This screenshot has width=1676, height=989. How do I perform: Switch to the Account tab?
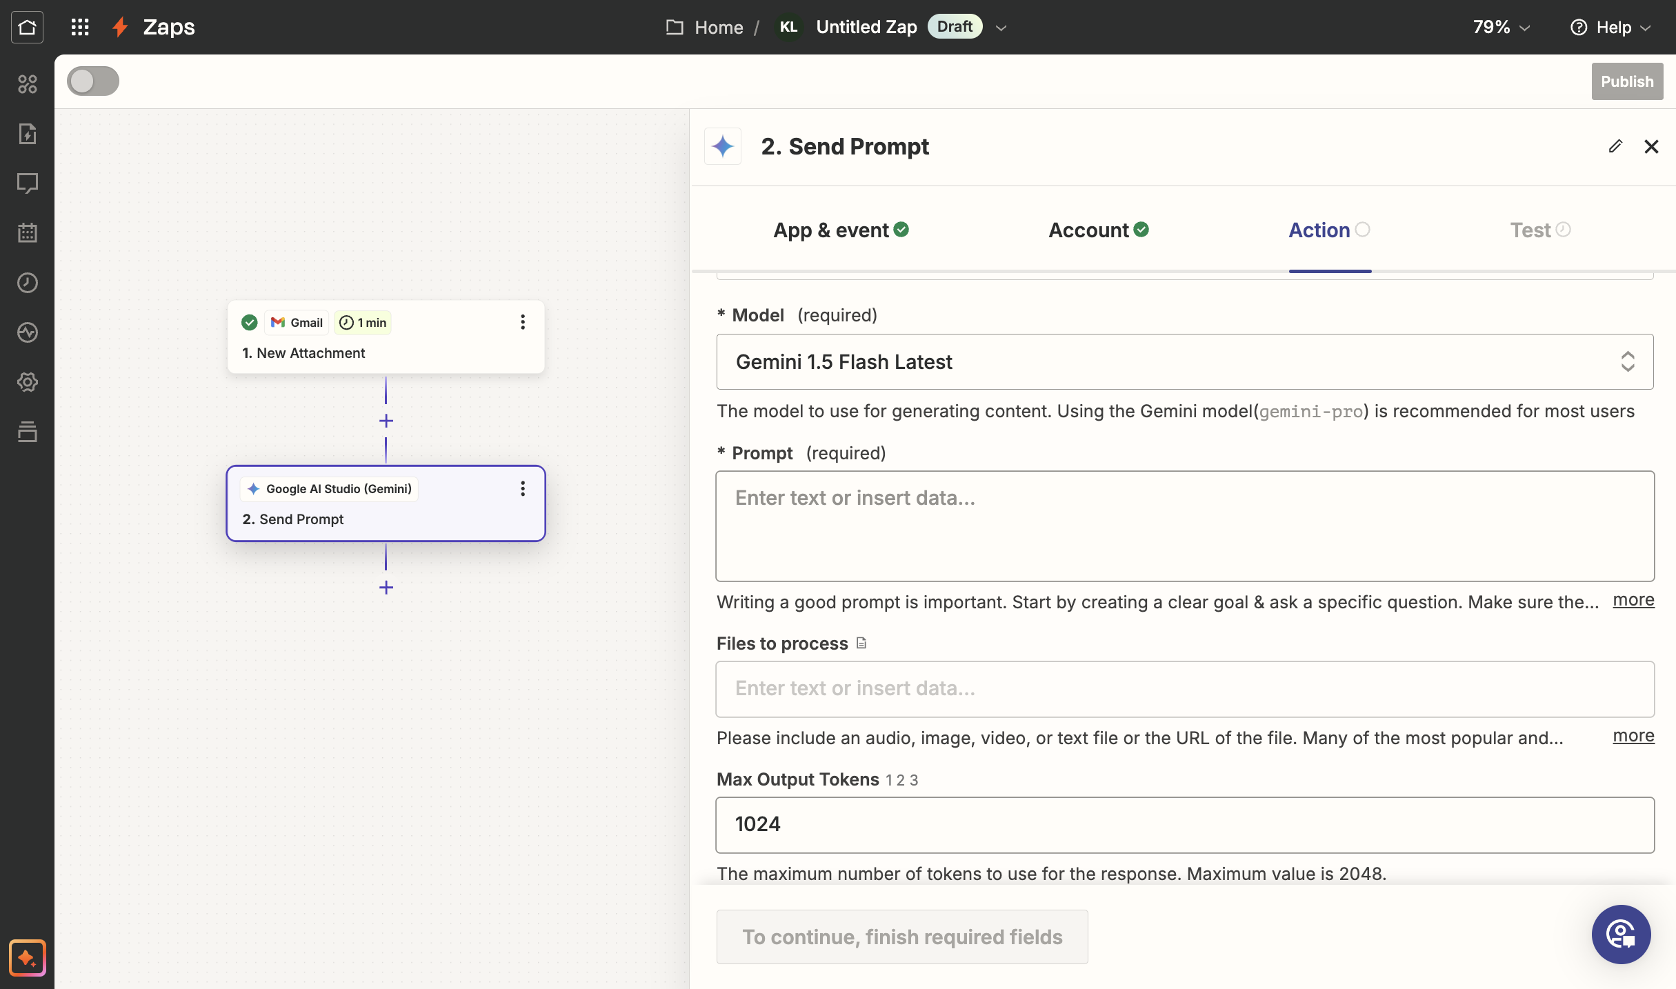[1098, 230]
